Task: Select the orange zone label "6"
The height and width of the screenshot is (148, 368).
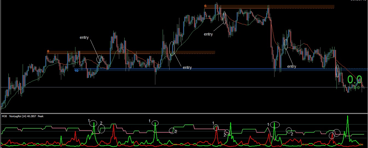Action: pos(205,6)
